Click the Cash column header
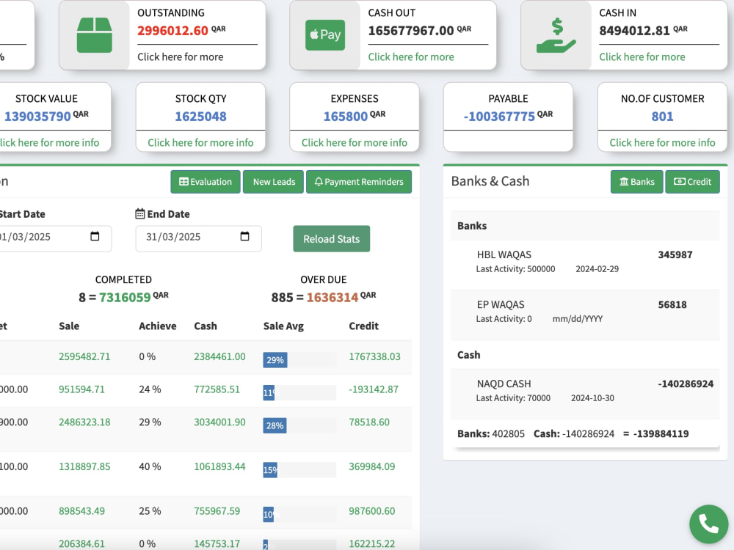 pos(206,326)
